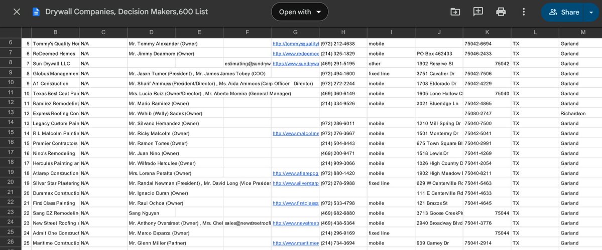Open the 'Open with' dropdown

click(x=300, y=12)
